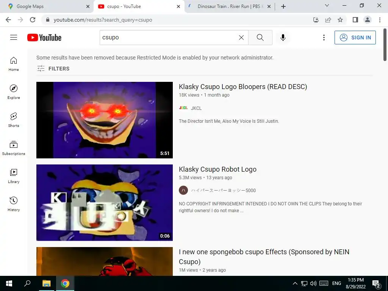Viewport: 388px width, 291px height.
Task: Open touch keyboard tray icon
Action: point(324,283)
